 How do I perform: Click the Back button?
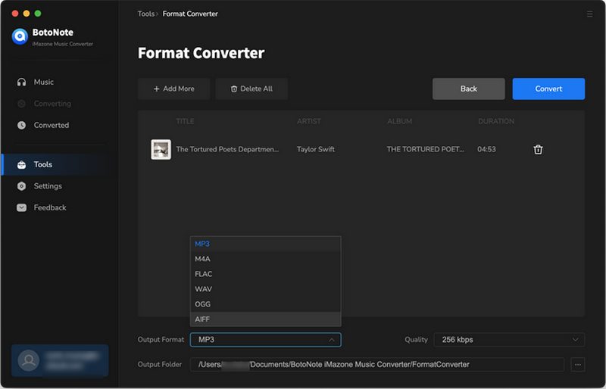468,89
